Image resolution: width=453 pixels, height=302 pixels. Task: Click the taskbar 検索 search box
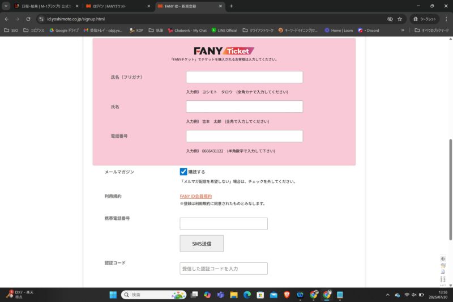153,295
